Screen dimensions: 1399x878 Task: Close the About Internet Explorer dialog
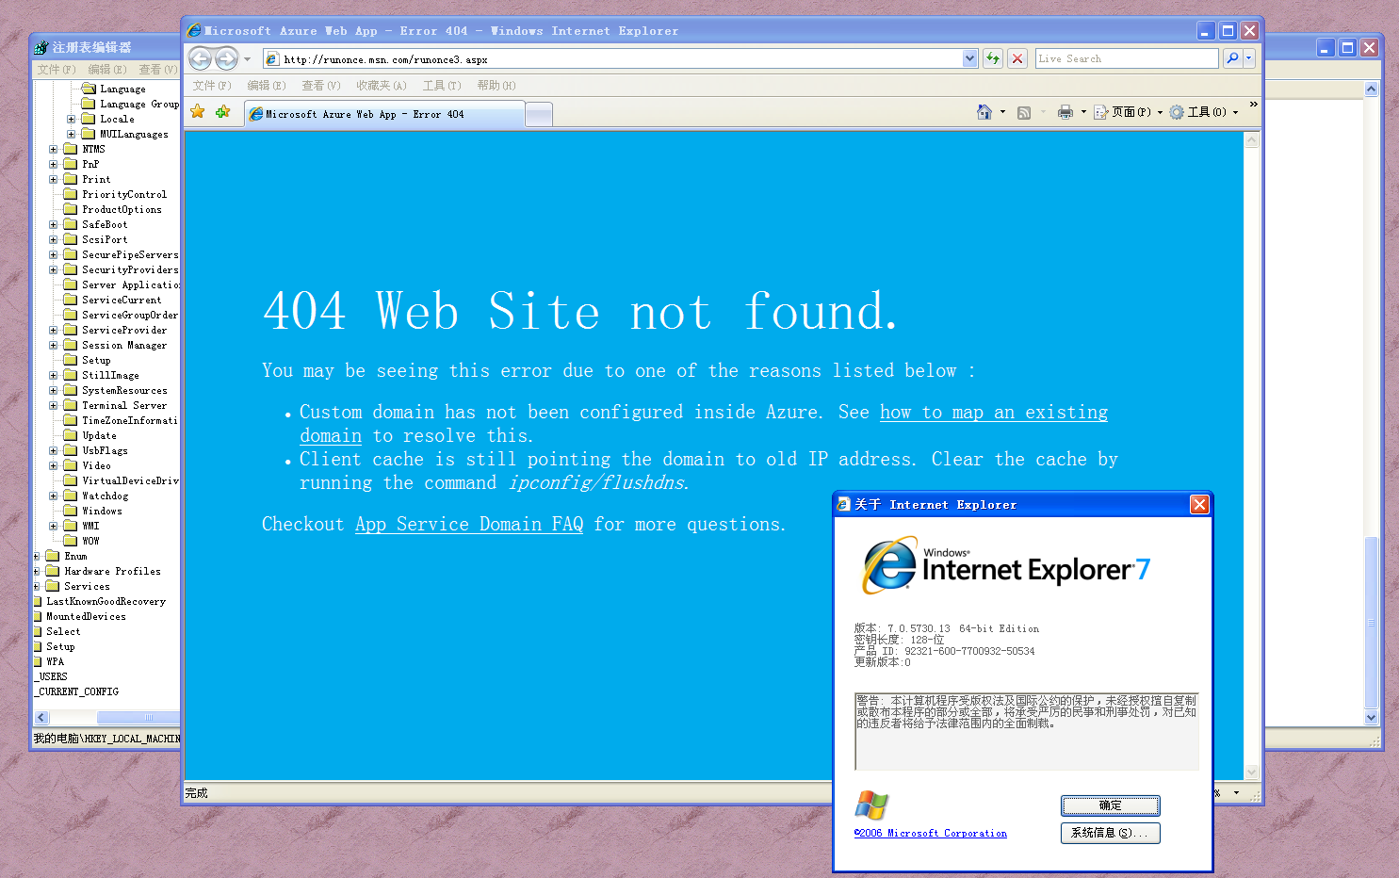1199,505
